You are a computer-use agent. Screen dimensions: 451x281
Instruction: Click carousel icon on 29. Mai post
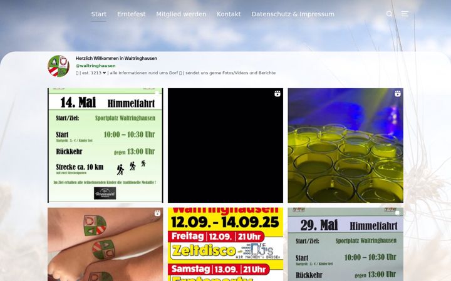point(398,213)
